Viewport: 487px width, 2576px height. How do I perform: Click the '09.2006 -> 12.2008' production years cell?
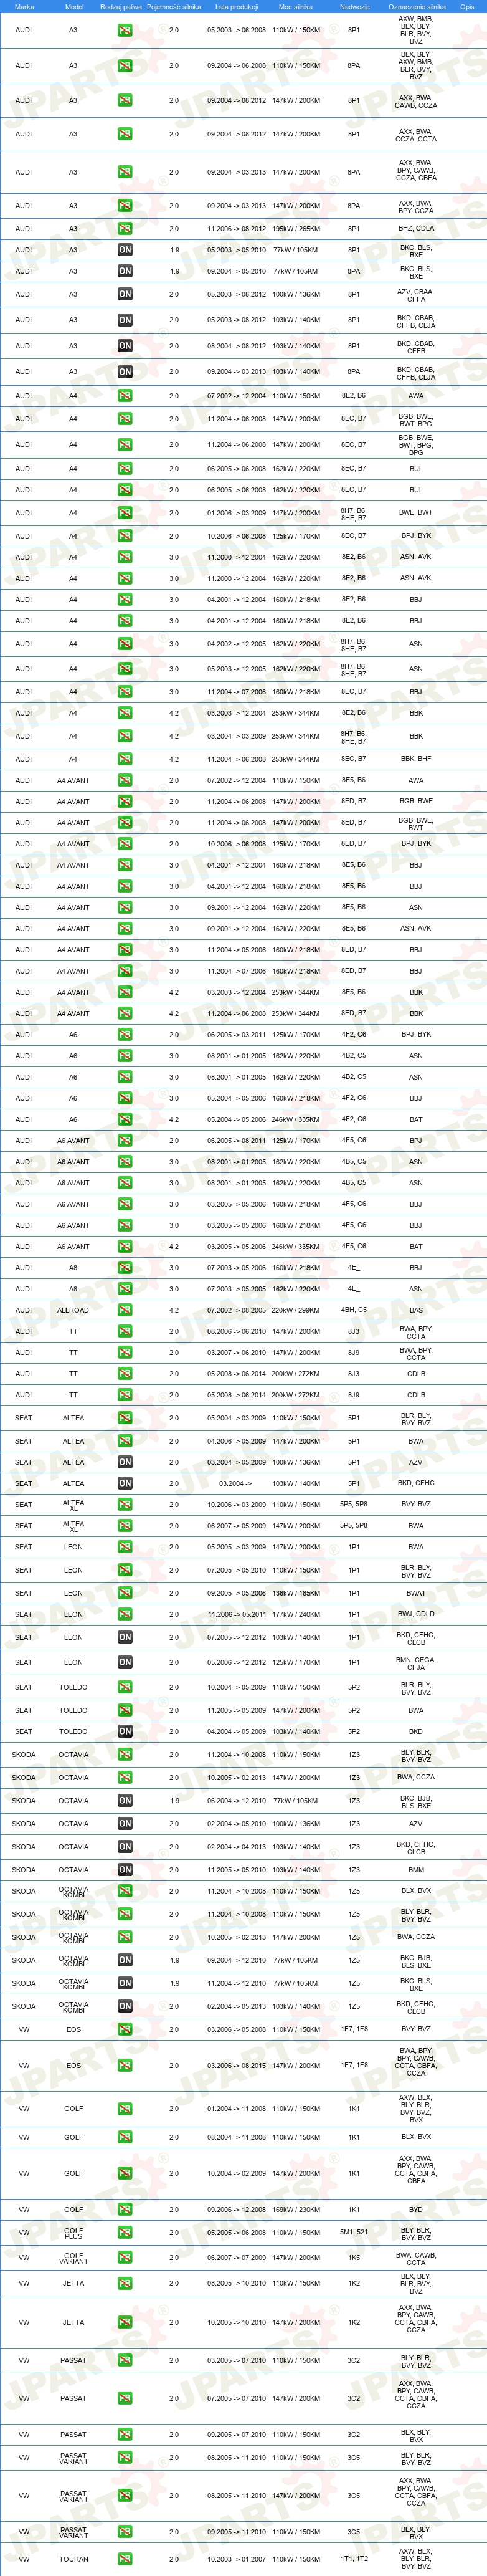(x=236, y=2210)
